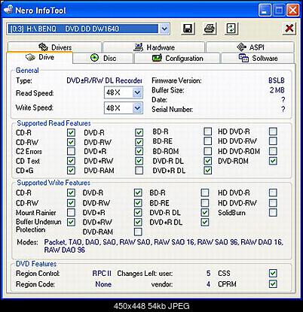Viewport: 303px width, 312px height.
Task: Toggle DVD-ROM read checkbox
Action: point(273,161)
